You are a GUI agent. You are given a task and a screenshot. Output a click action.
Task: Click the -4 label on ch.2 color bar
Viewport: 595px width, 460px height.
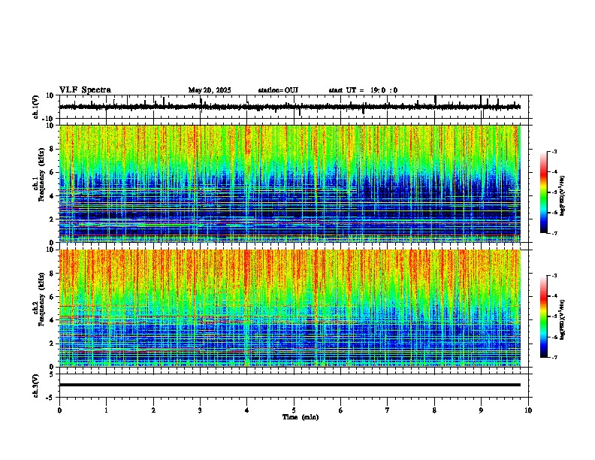554,296
